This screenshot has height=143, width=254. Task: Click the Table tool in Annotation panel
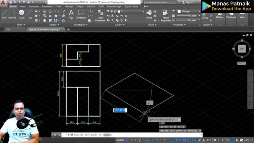[89, 20]
